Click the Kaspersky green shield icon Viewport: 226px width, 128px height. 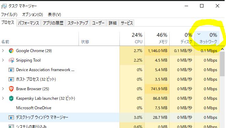point(11,98)
